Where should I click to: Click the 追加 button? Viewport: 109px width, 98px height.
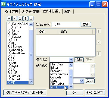(79, 60)
